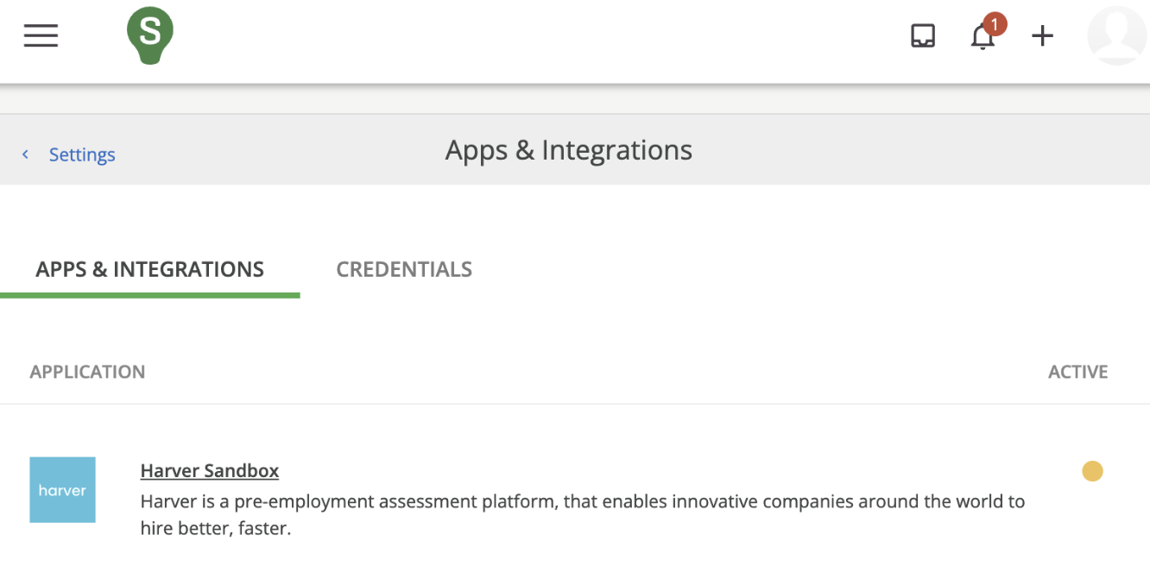This screenshot has height=566, width=1150.
Task: Click the green underline beneath active tab
Action: click(150, 295)
